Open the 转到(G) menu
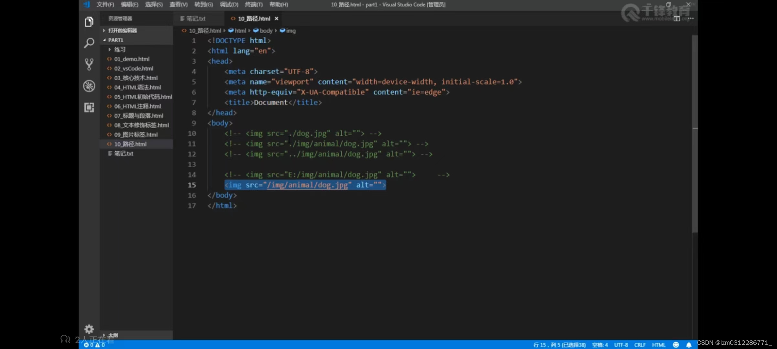 pyautogui.click(x=204, y=5)
